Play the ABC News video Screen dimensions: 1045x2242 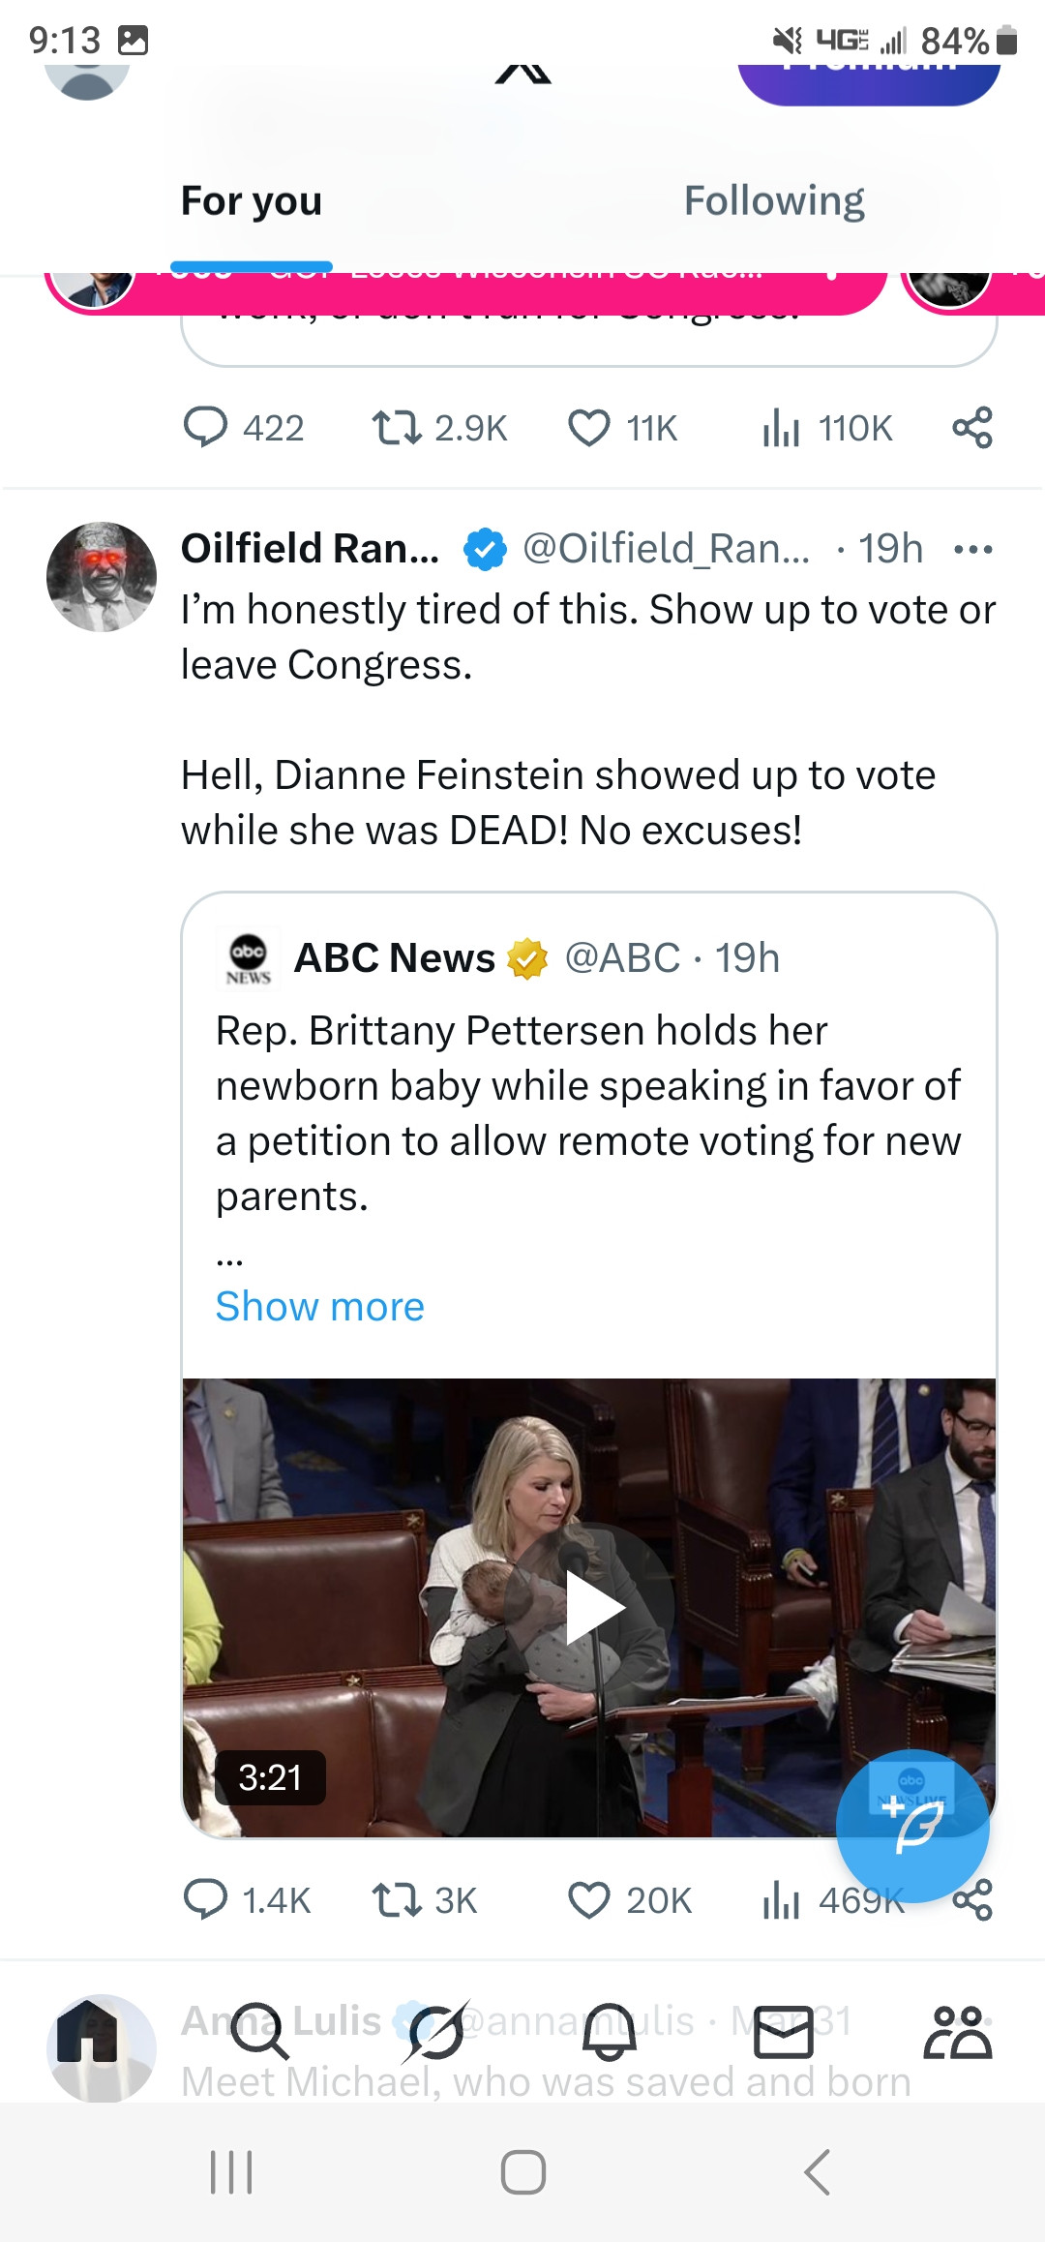point(592,1607)
